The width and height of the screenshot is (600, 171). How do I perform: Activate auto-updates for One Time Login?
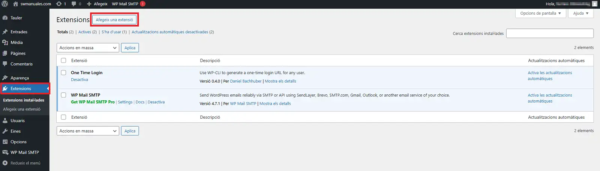550,76
